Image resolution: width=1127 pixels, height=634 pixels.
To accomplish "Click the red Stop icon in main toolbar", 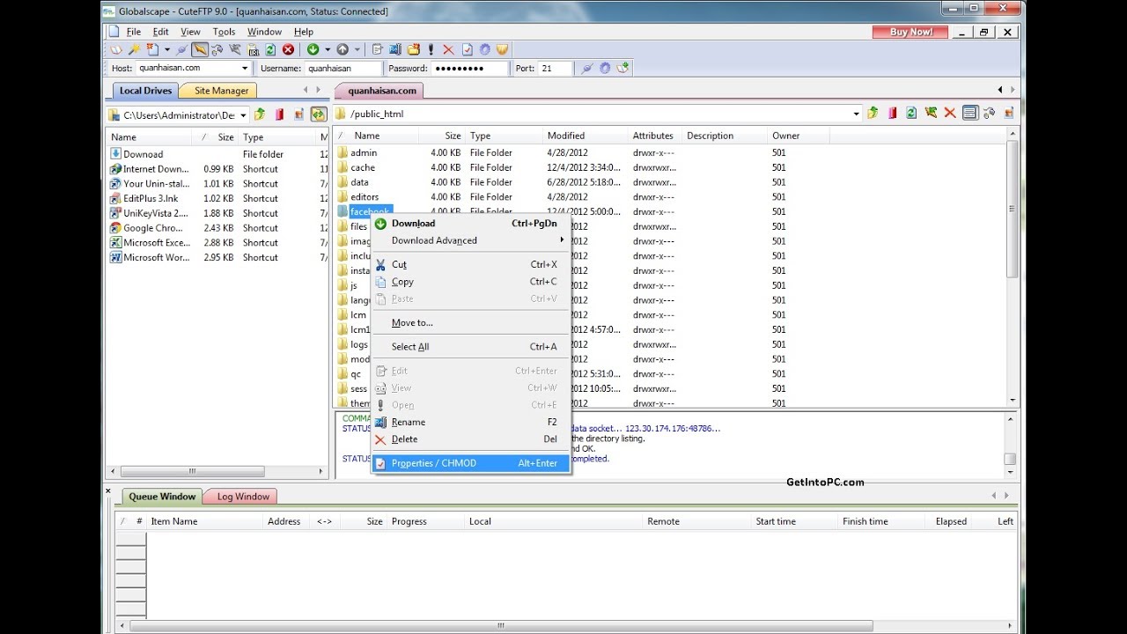I will tap(288, 50).
